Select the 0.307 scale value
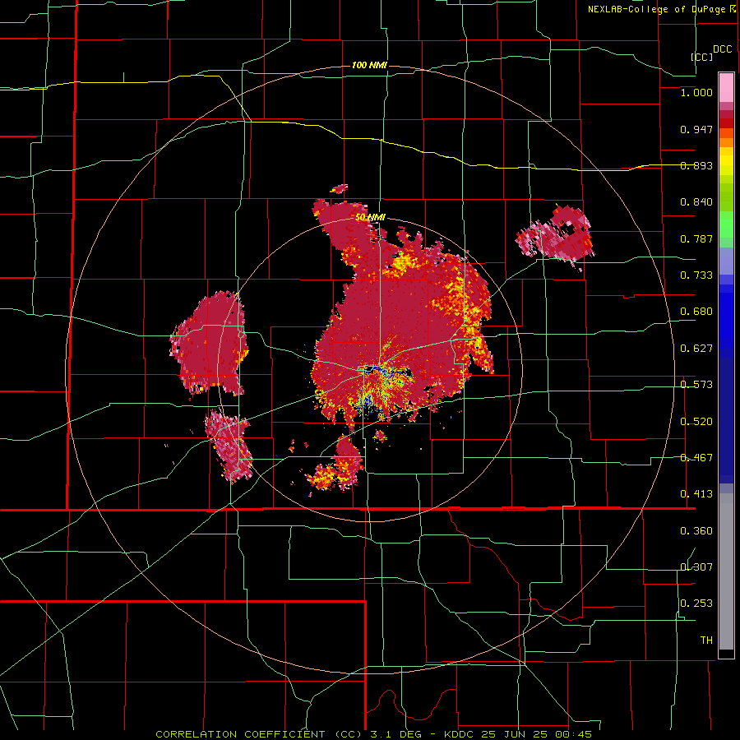 (x=696, y=567)
